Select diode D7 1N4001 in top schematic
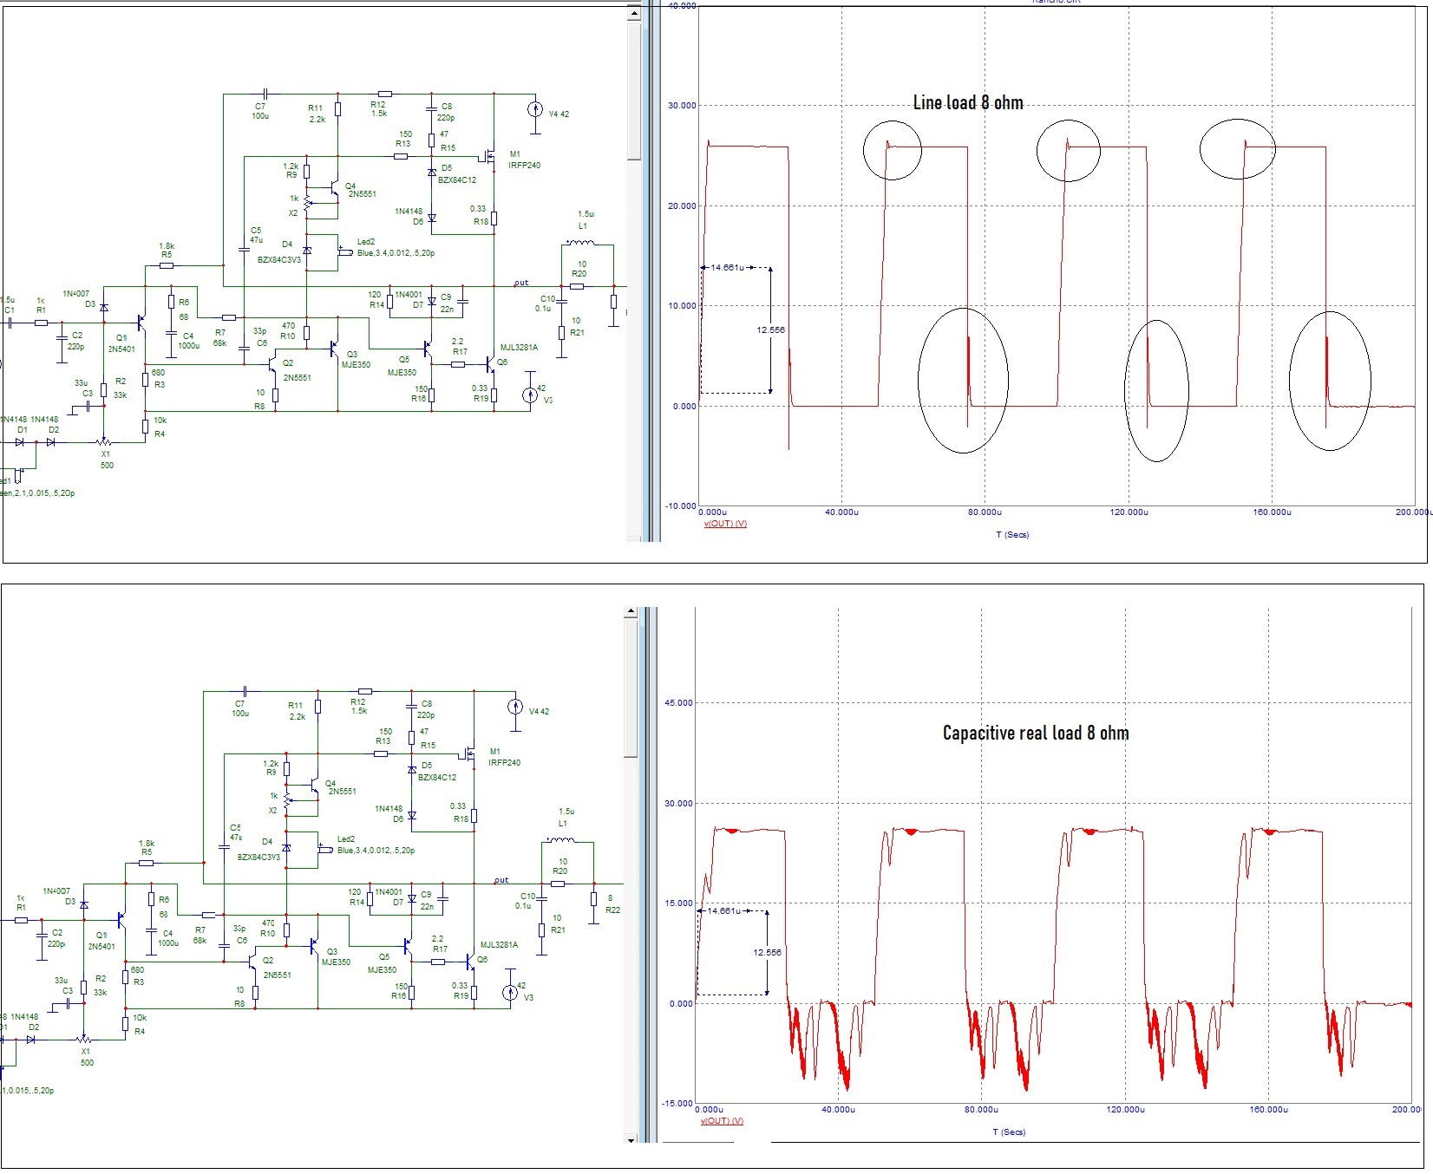 [x=432, y=301]
